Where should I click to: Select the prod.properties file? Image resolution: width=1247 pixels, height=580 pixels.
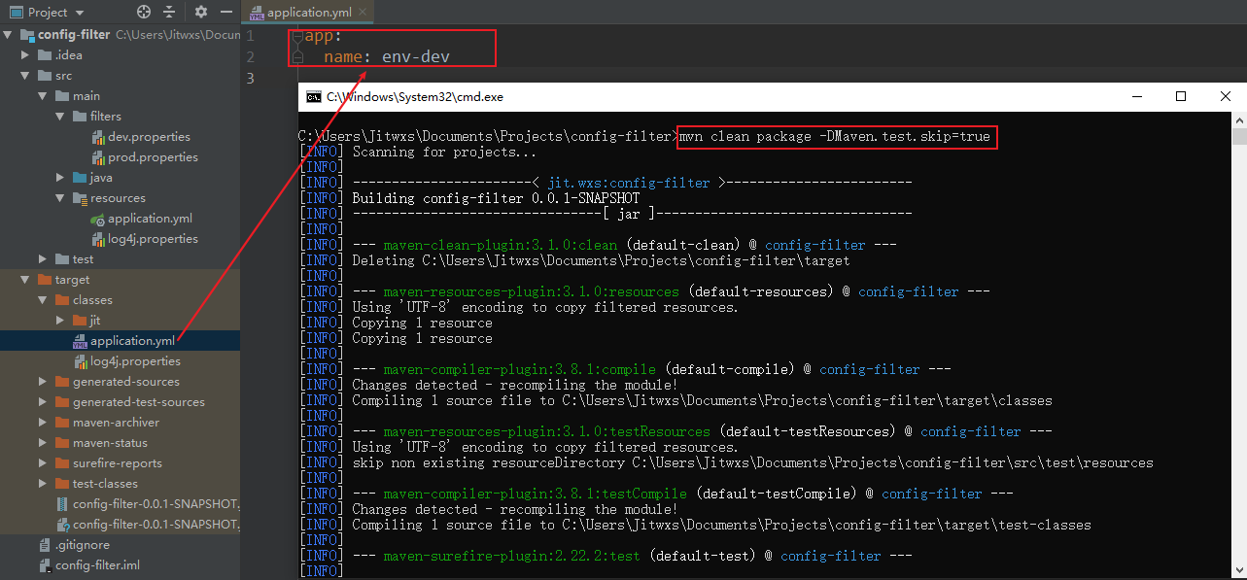[x=153, y=157]
